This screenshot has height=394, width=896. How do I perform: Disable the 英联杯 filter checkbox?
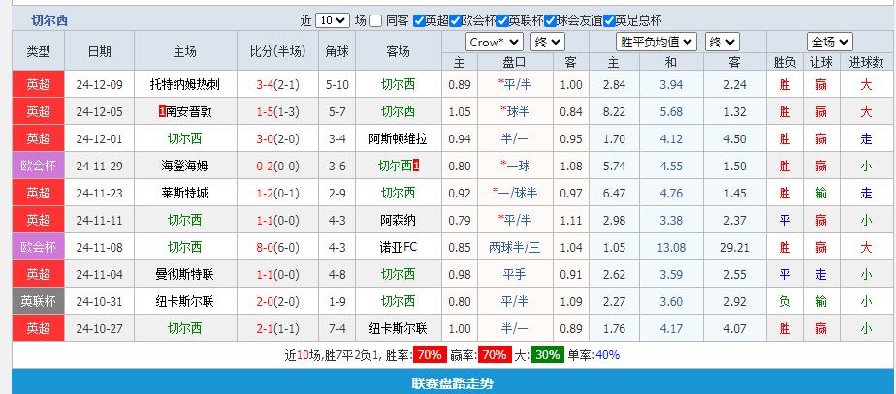click(502, 20)
